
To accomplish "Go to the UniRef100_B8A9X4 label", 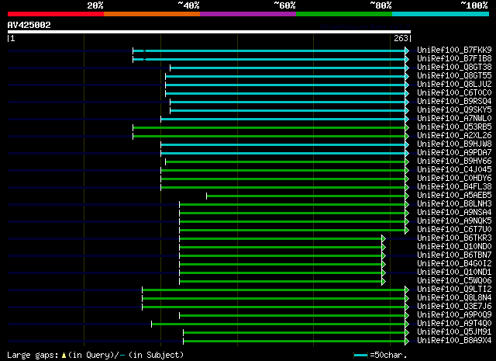I will point(454,341).
